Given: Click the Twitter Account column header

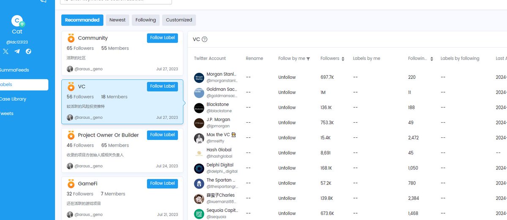Looking at the screenshot, I should pos(210,59).
